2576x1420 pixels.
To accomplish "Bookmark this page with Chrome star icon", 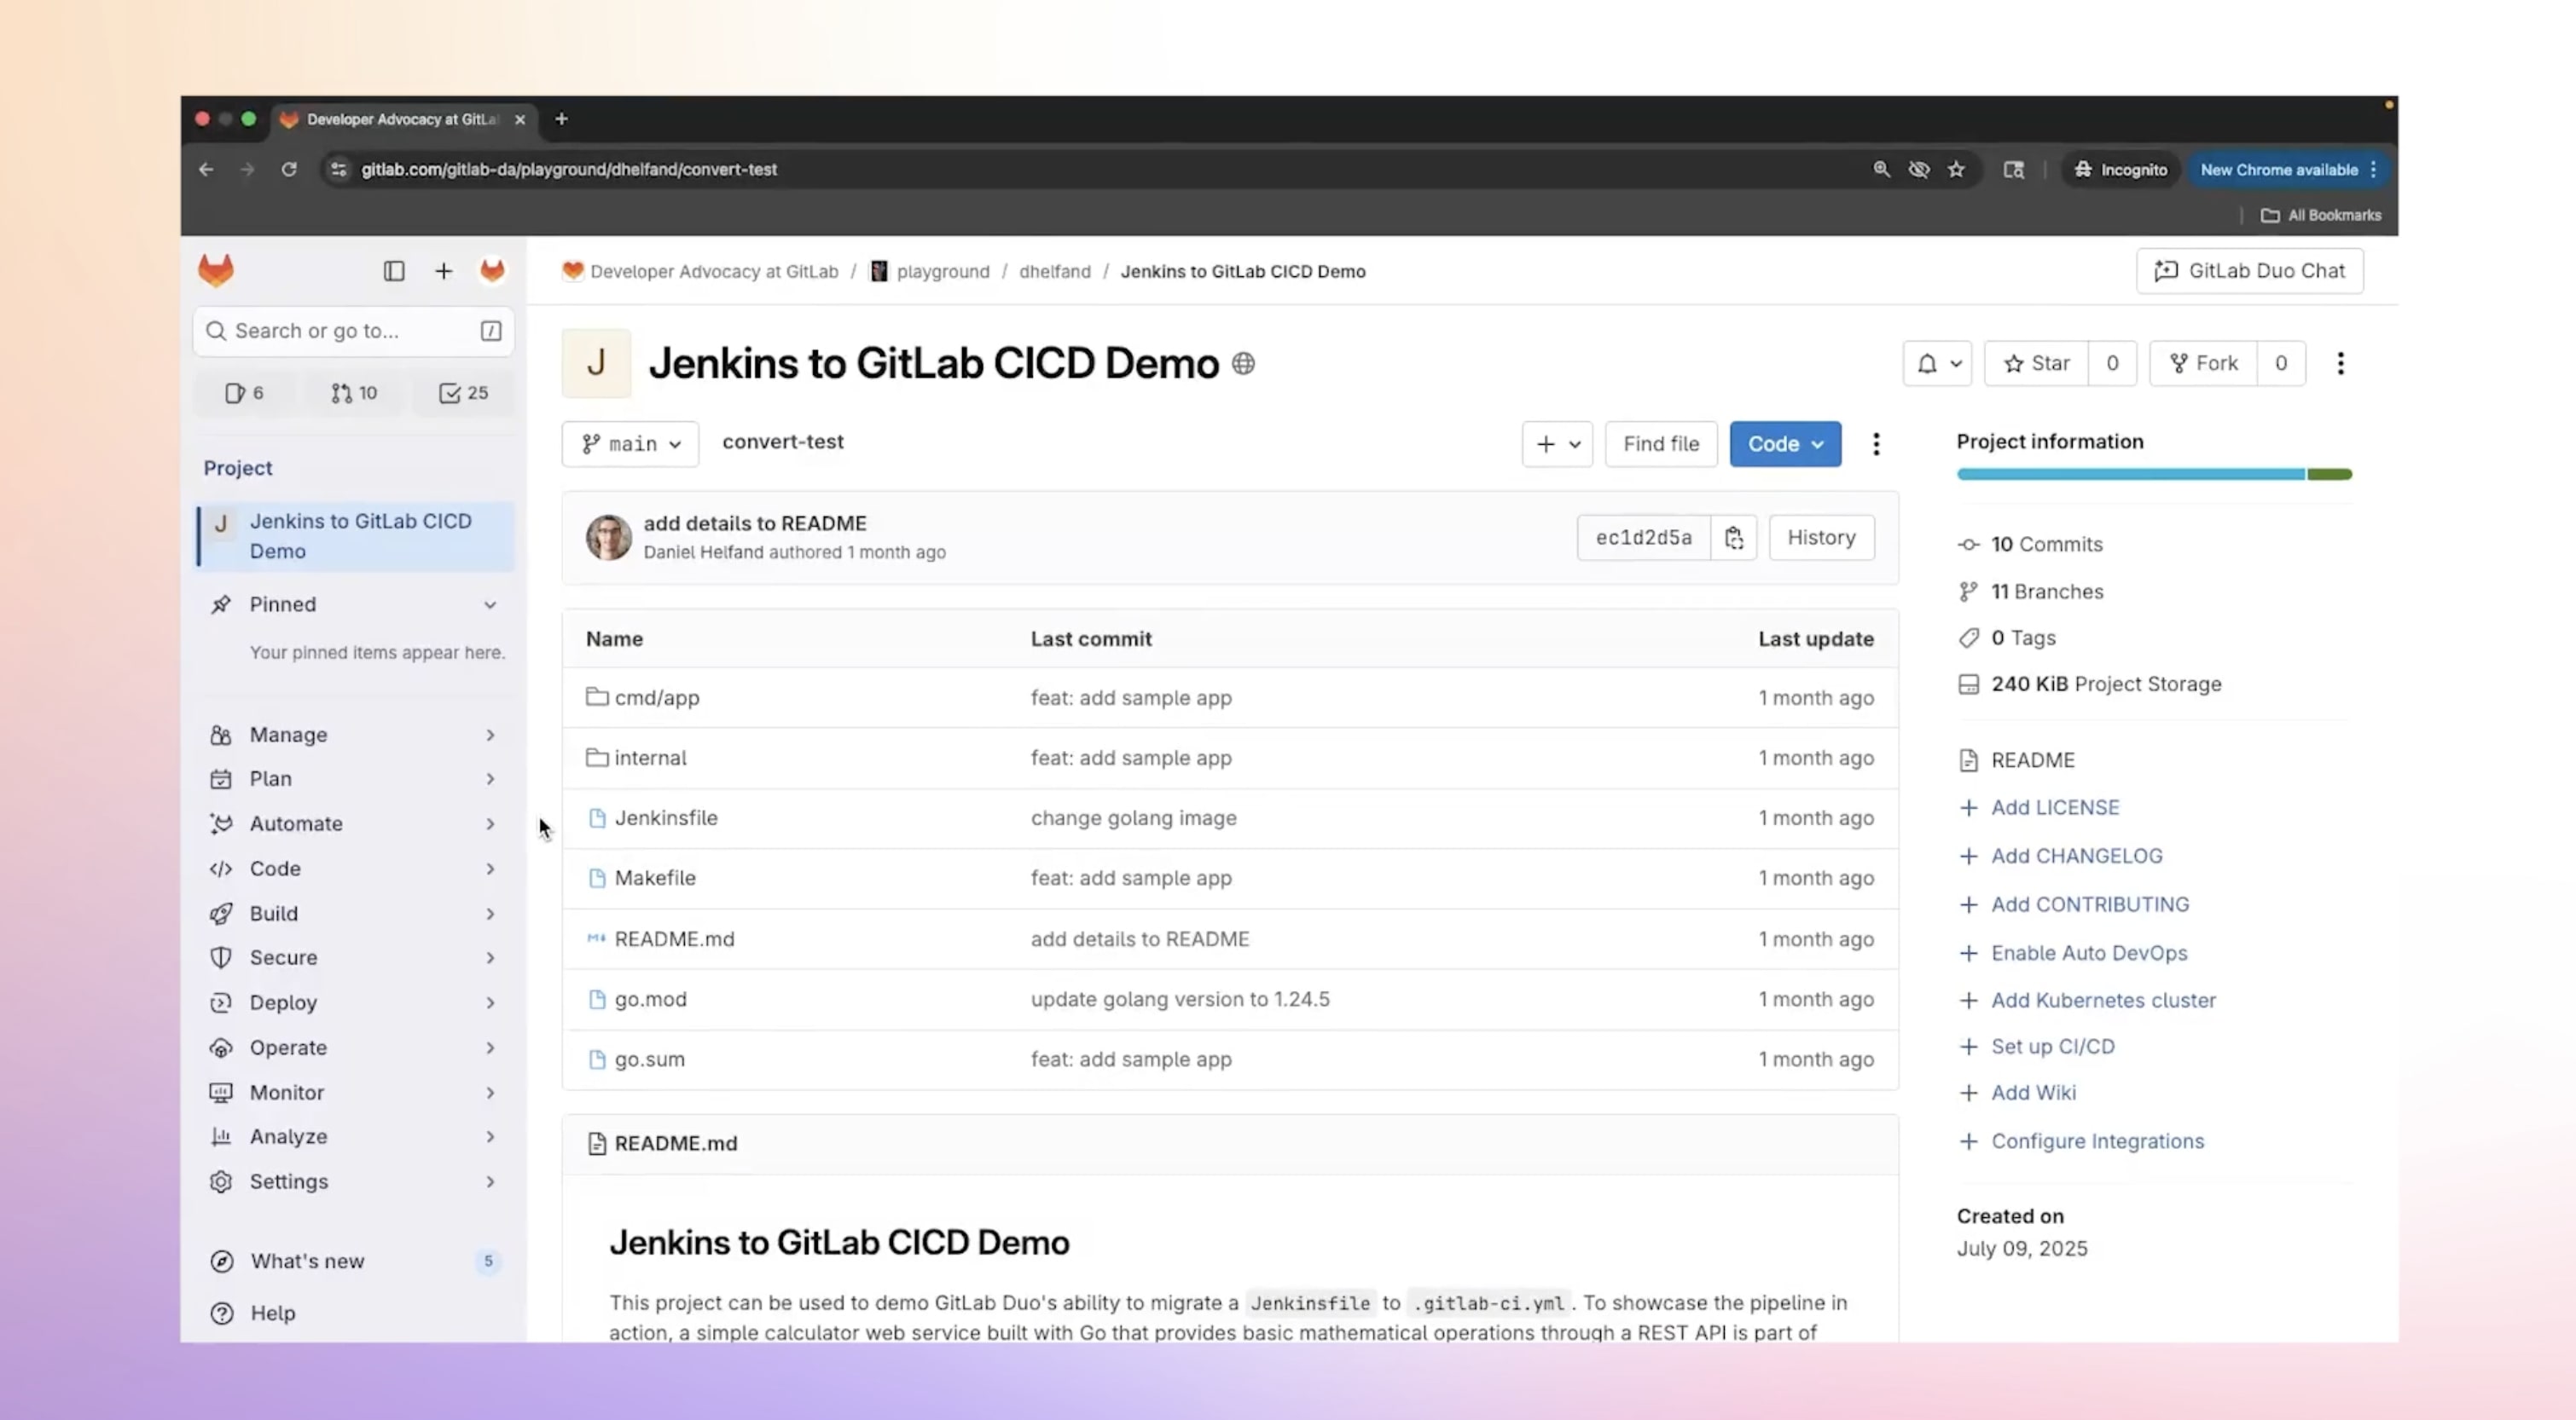I will click(x=1956, y=170).
